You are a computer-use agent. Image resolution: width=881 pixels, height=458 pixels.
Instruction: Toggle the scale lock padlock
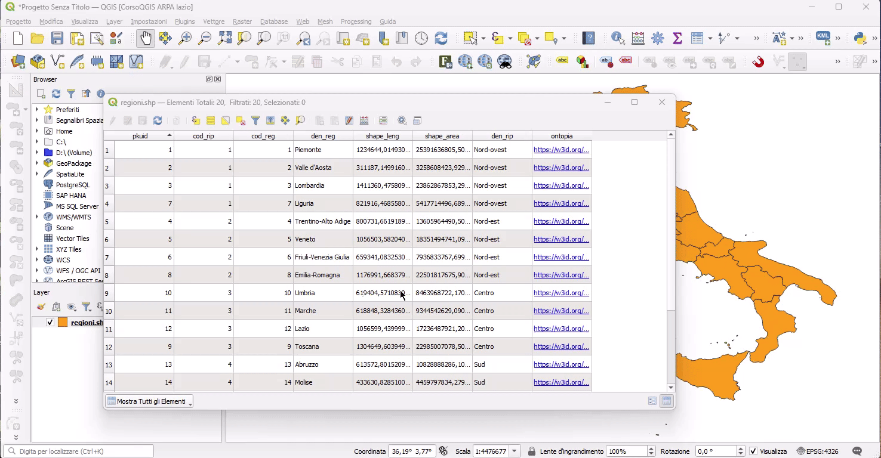coord(531,451)
